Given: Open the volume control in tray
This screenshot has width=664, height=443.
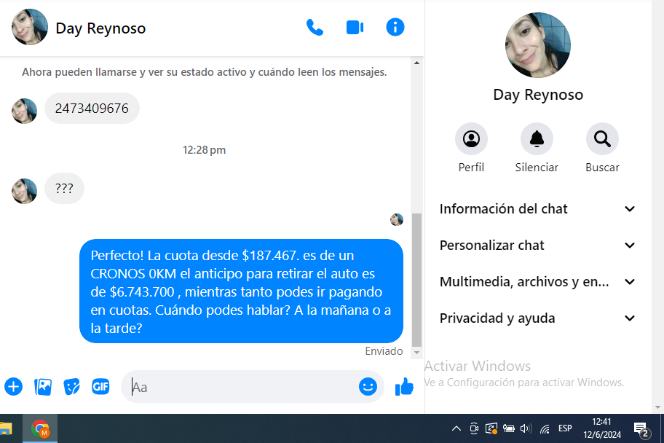Looking at the screenshot, I should [526, 428].
